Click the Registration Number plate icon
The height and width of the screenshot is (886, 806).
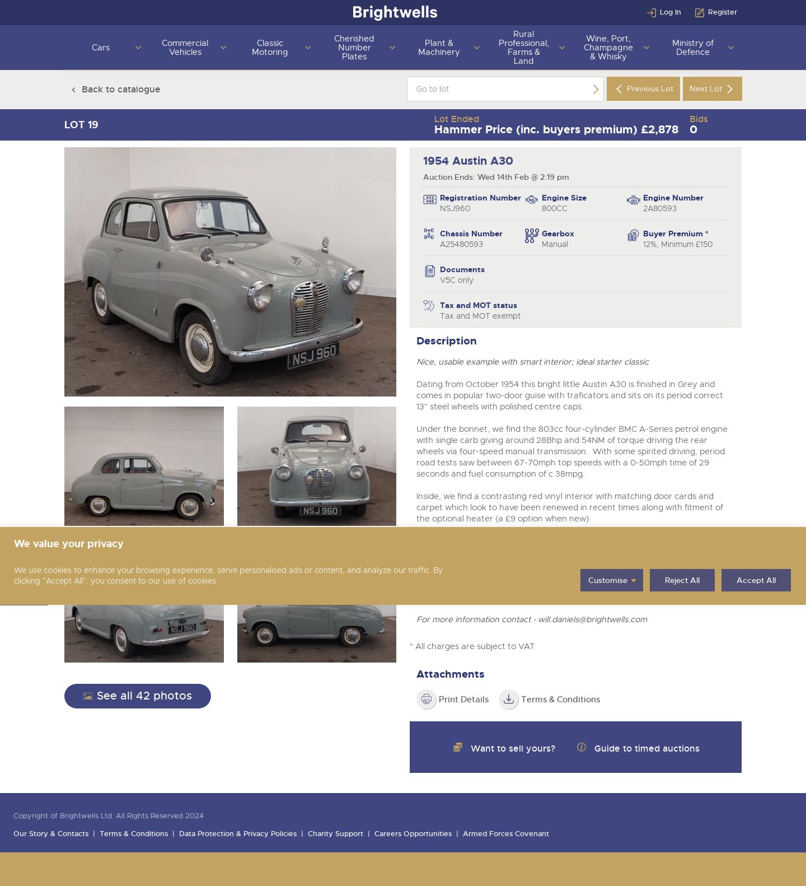pyautogui.click(x=429, y=200)
